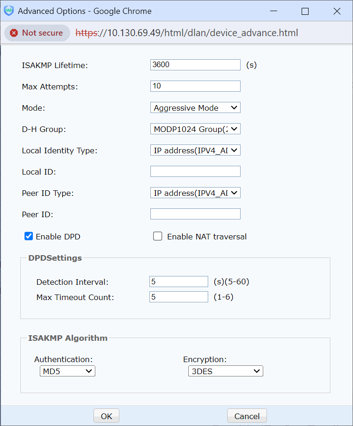Focus the Max Attempts field
Image resolution: width=353 pixels, height=426 pixels.
coord(195,86)
